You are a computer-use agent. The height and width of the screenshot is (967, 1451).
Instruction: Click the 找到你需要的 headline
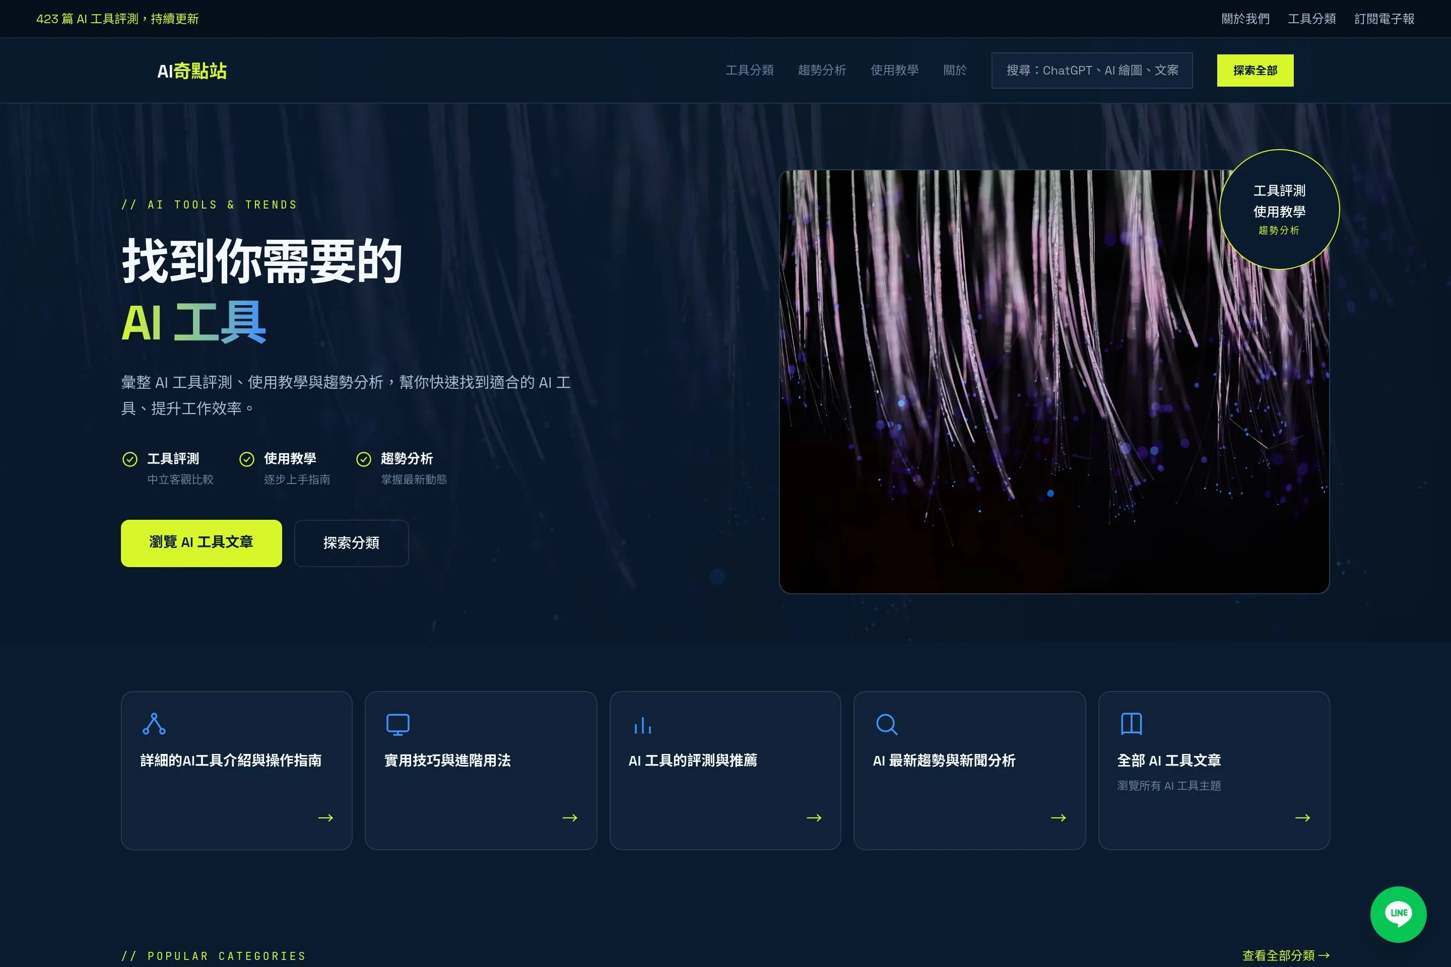pyautogui.click(x=262, y=261)
